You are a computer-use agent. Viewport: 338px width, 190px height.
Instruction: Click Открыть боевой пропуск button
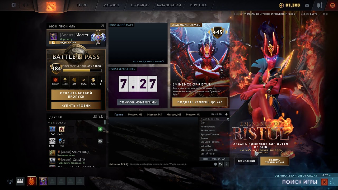tap(76, 95)
